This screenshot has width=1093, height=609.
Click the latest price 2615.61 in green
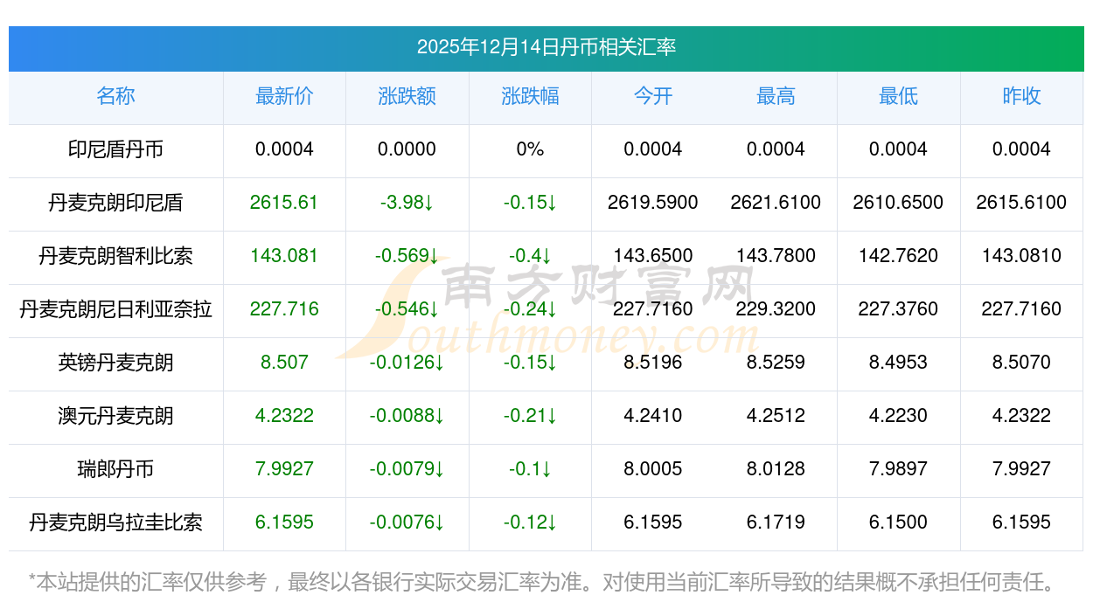(x=284, y=203)
